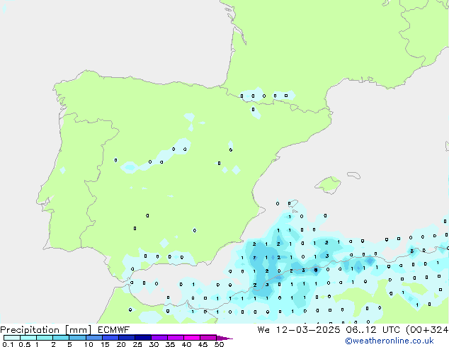The width and height of the screenshot is (449, 347).
Task: Click the 0.1–0.5 mm palest legend swatch
Action: click(12, 338)
